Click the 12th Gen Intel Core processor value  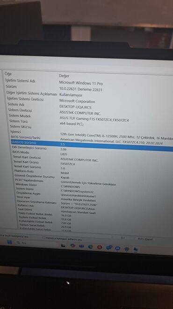coord(116,136)
